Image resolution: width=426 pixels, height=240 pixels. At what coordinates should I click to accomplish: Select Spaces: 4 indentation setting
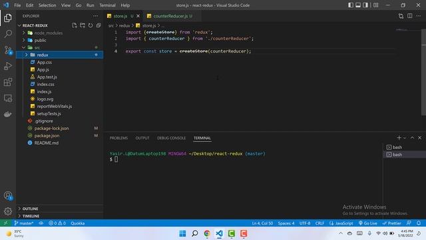[286, 223]
